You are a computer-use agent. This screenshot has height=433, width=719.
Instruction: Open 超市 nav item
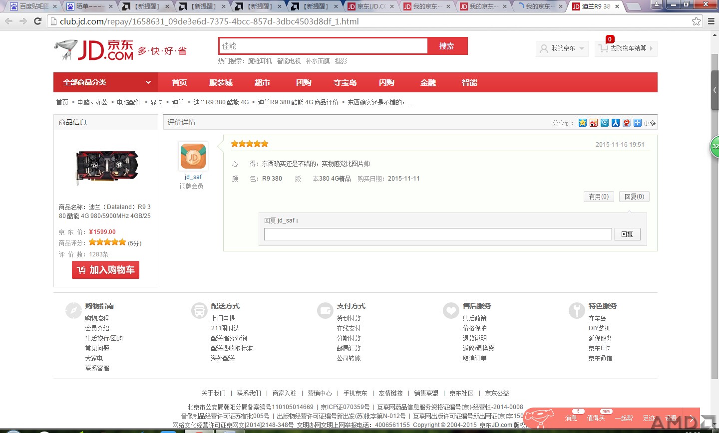262,82
